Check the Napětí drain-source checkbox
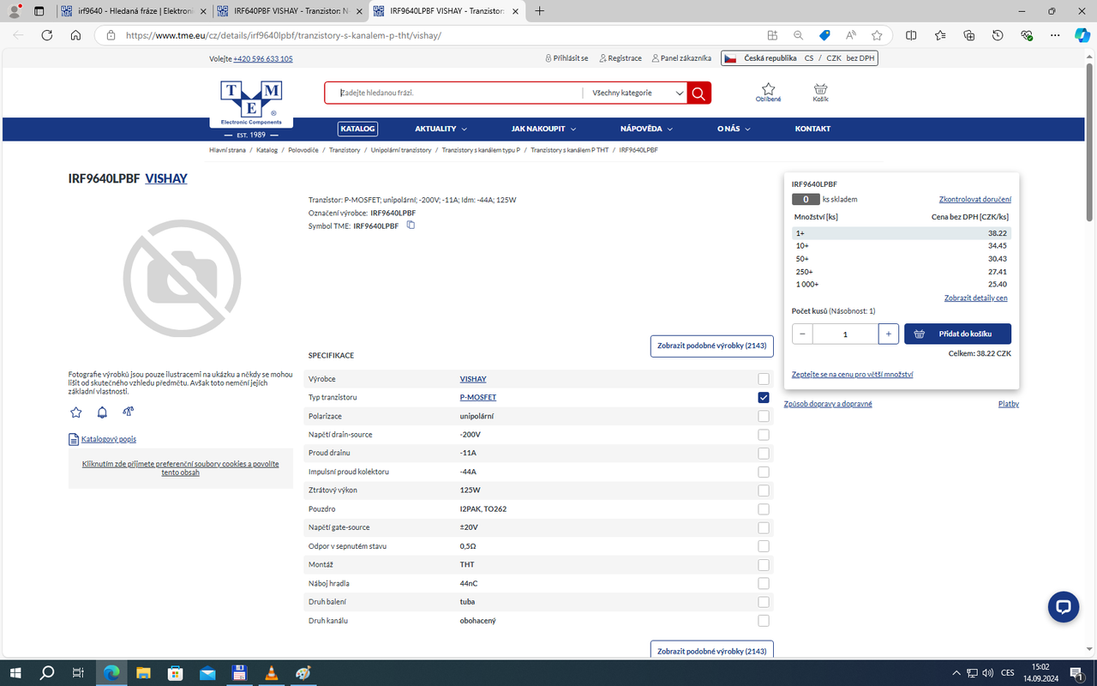The width and height of the screenshot is (1097, 686). (764, 435)
